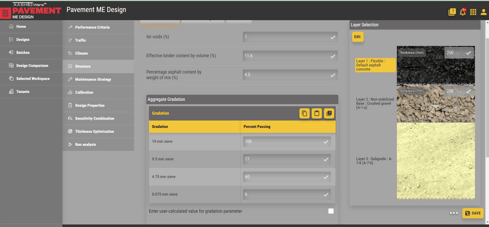Select Traffic in design menu

[x=98, y=40]
